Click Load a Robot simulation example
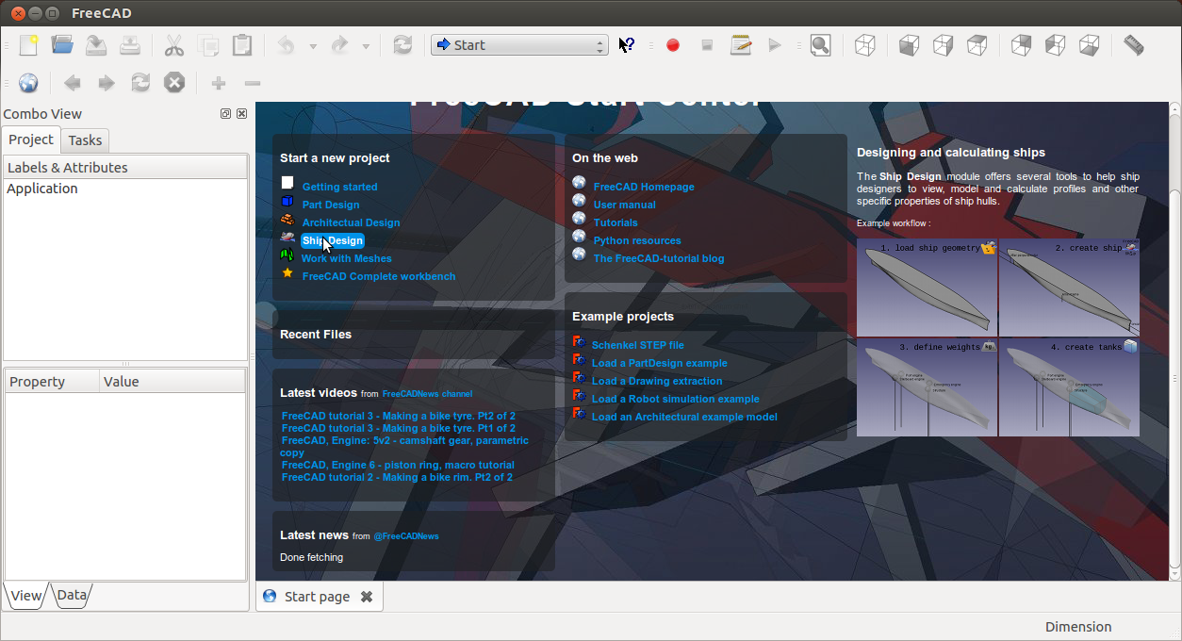1182x641 pixels. (x=676, y=399)
